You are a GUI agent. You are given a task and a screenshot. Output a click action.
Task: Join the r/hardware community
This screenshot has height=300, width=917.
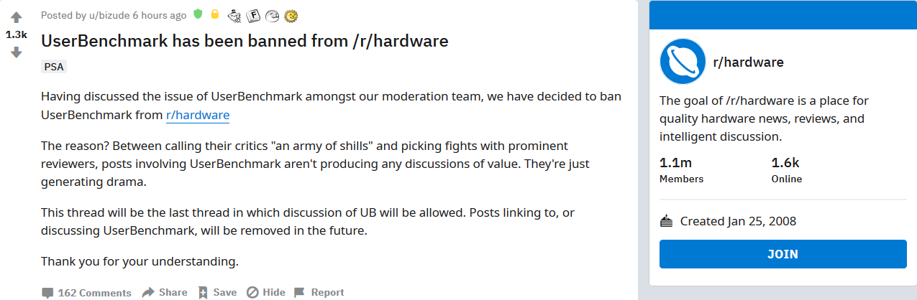(x=783, y=254)
